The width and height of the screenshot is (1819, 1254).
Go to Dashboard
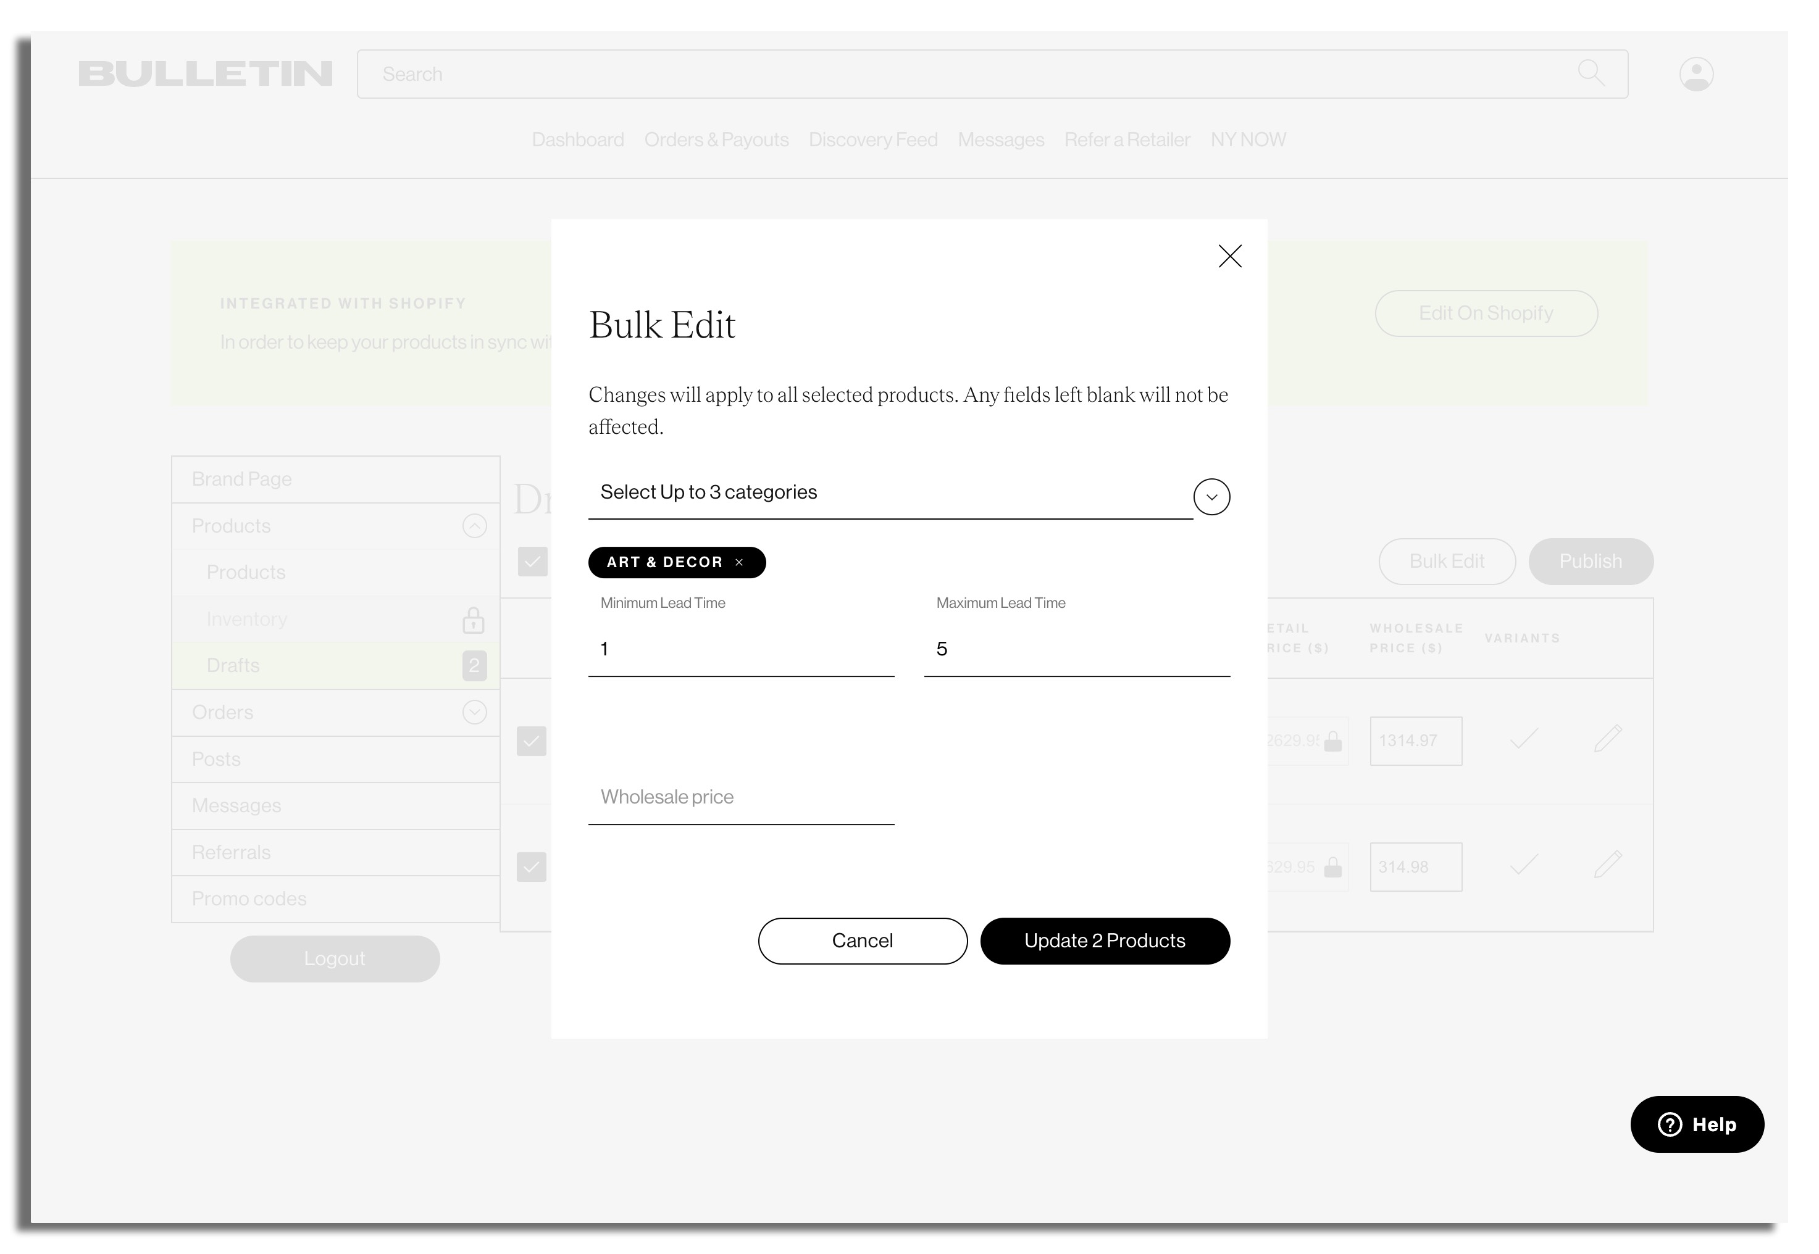point(578,140)
